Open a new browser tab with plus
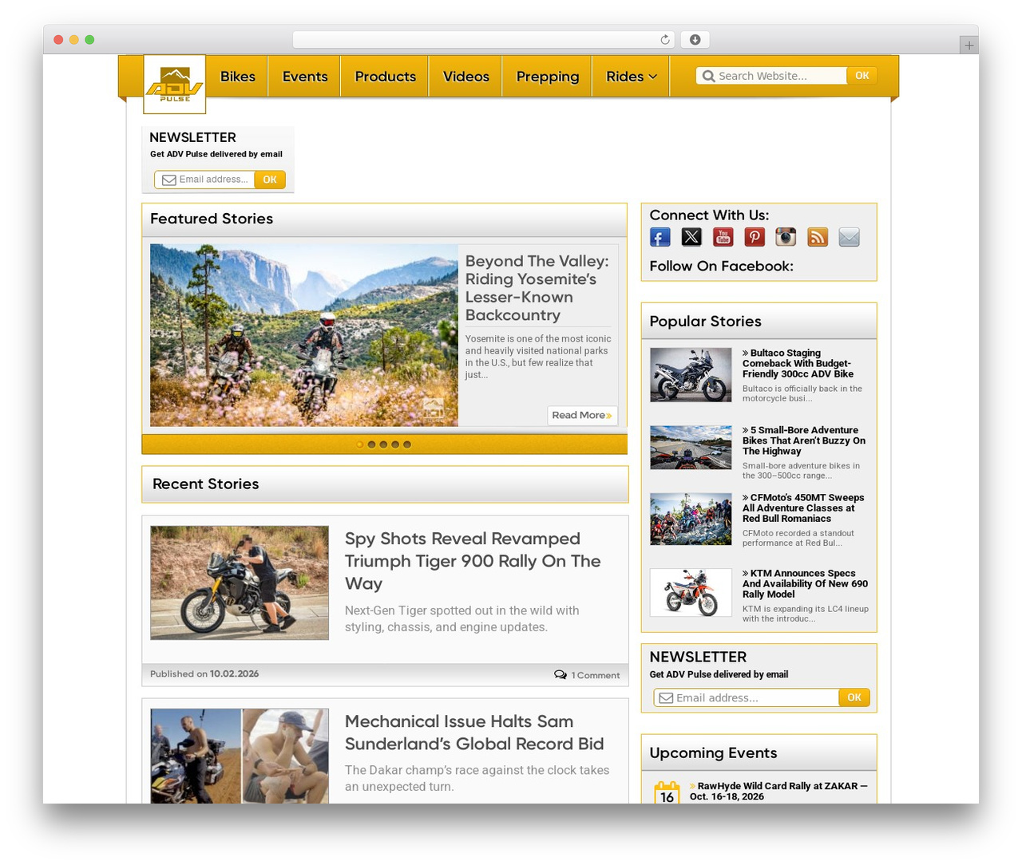Viewport: 1022px width, 865px height. coord(969,45)
